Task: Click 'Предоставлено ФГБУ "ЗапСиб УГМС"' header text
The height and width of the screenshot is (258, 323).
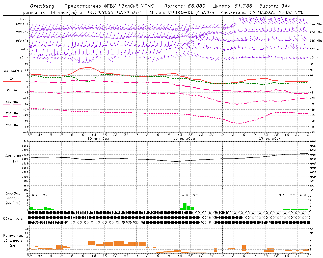Action: [111, 6]
